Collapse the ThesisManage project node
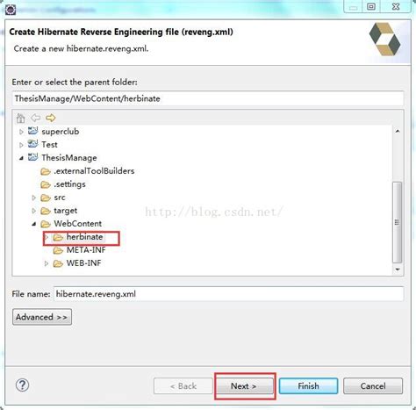The height and width of the screenshot is (410, 416). (21, 158)
